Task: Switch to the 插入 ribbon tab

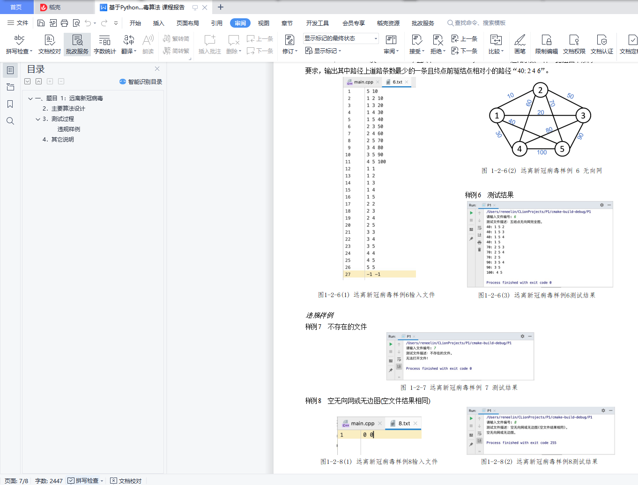Action: [159, 23]
